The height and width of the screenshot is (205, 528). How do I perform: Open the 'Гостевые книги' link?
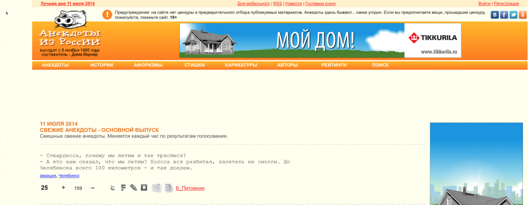pyautogui.click(x=320, y=4)
